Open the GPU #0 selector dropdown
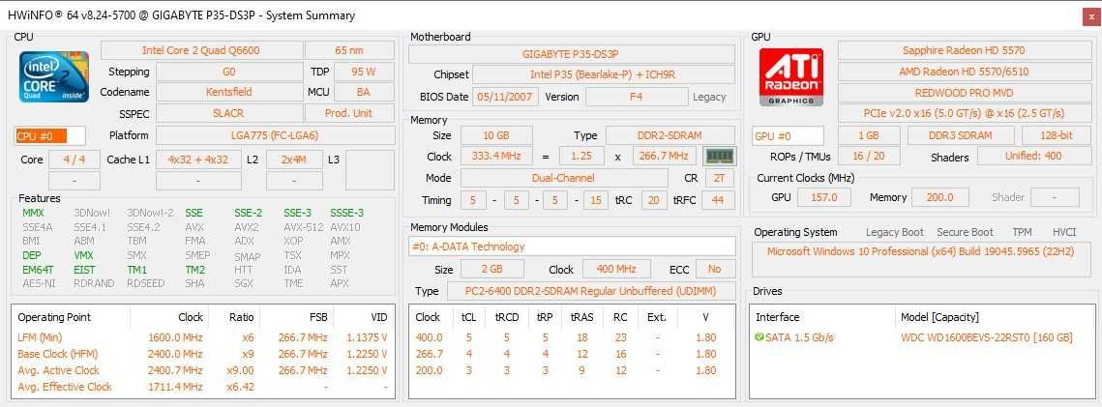Image resolution: width=1102 pixels, height=407 pixels. 788,136
